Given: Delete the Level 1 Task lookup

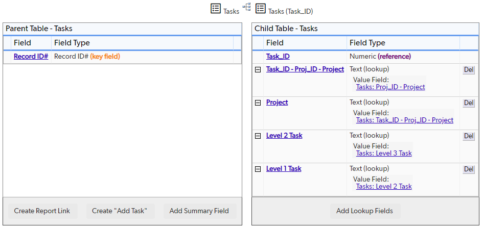Looking at the screenshot, I should tap(469, 169).
